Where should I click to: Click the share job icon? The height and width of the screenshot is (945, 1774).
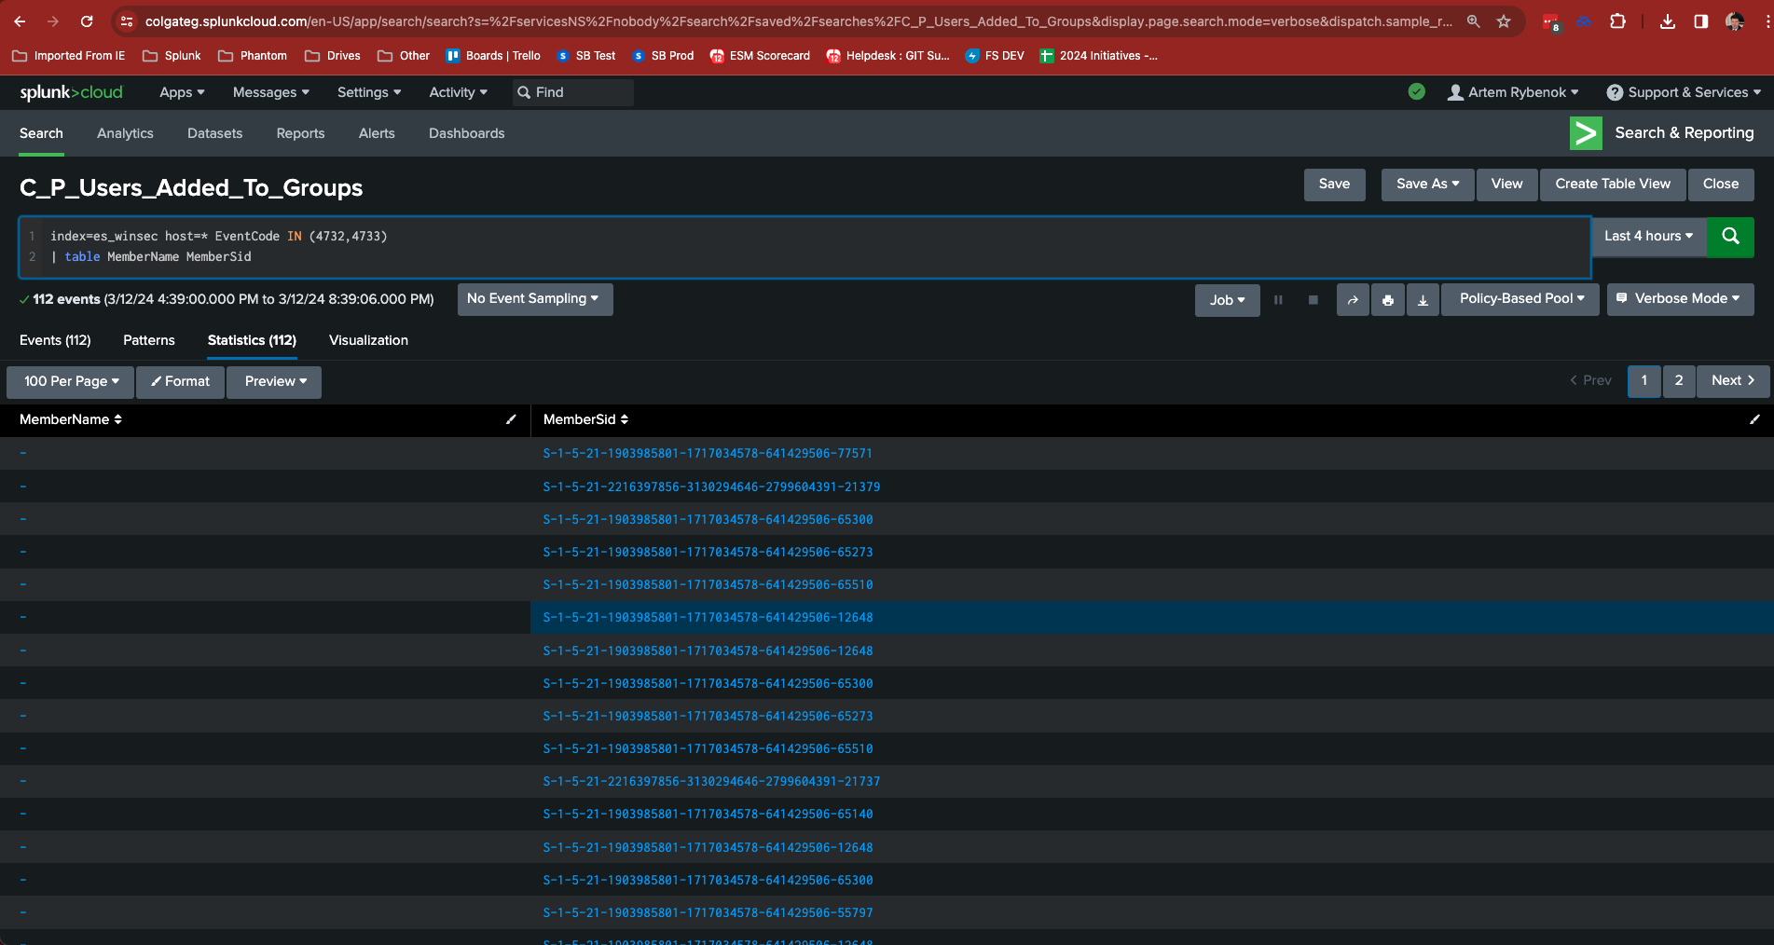1353,299
